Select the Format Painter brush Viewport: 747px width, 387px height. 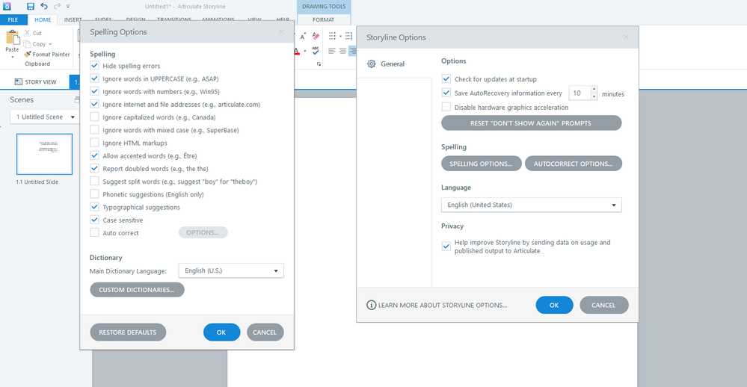27,55
